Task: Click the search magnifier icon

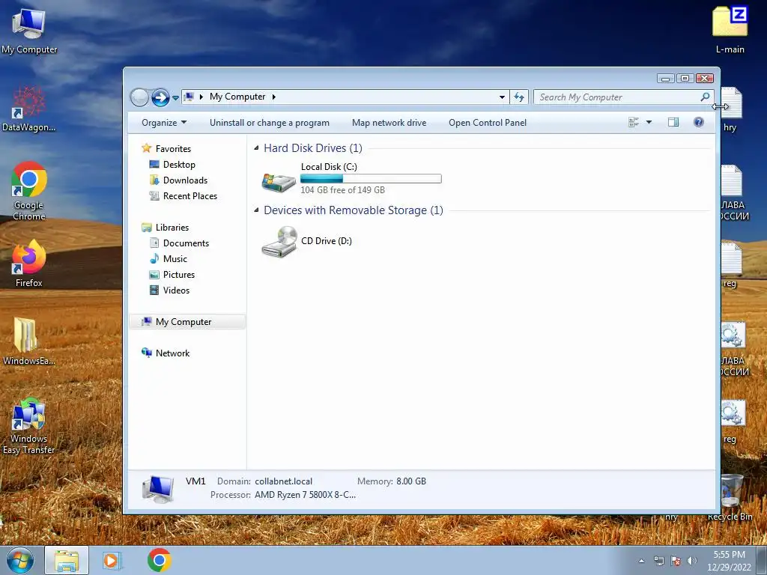Action: click(x=705, y=97)
